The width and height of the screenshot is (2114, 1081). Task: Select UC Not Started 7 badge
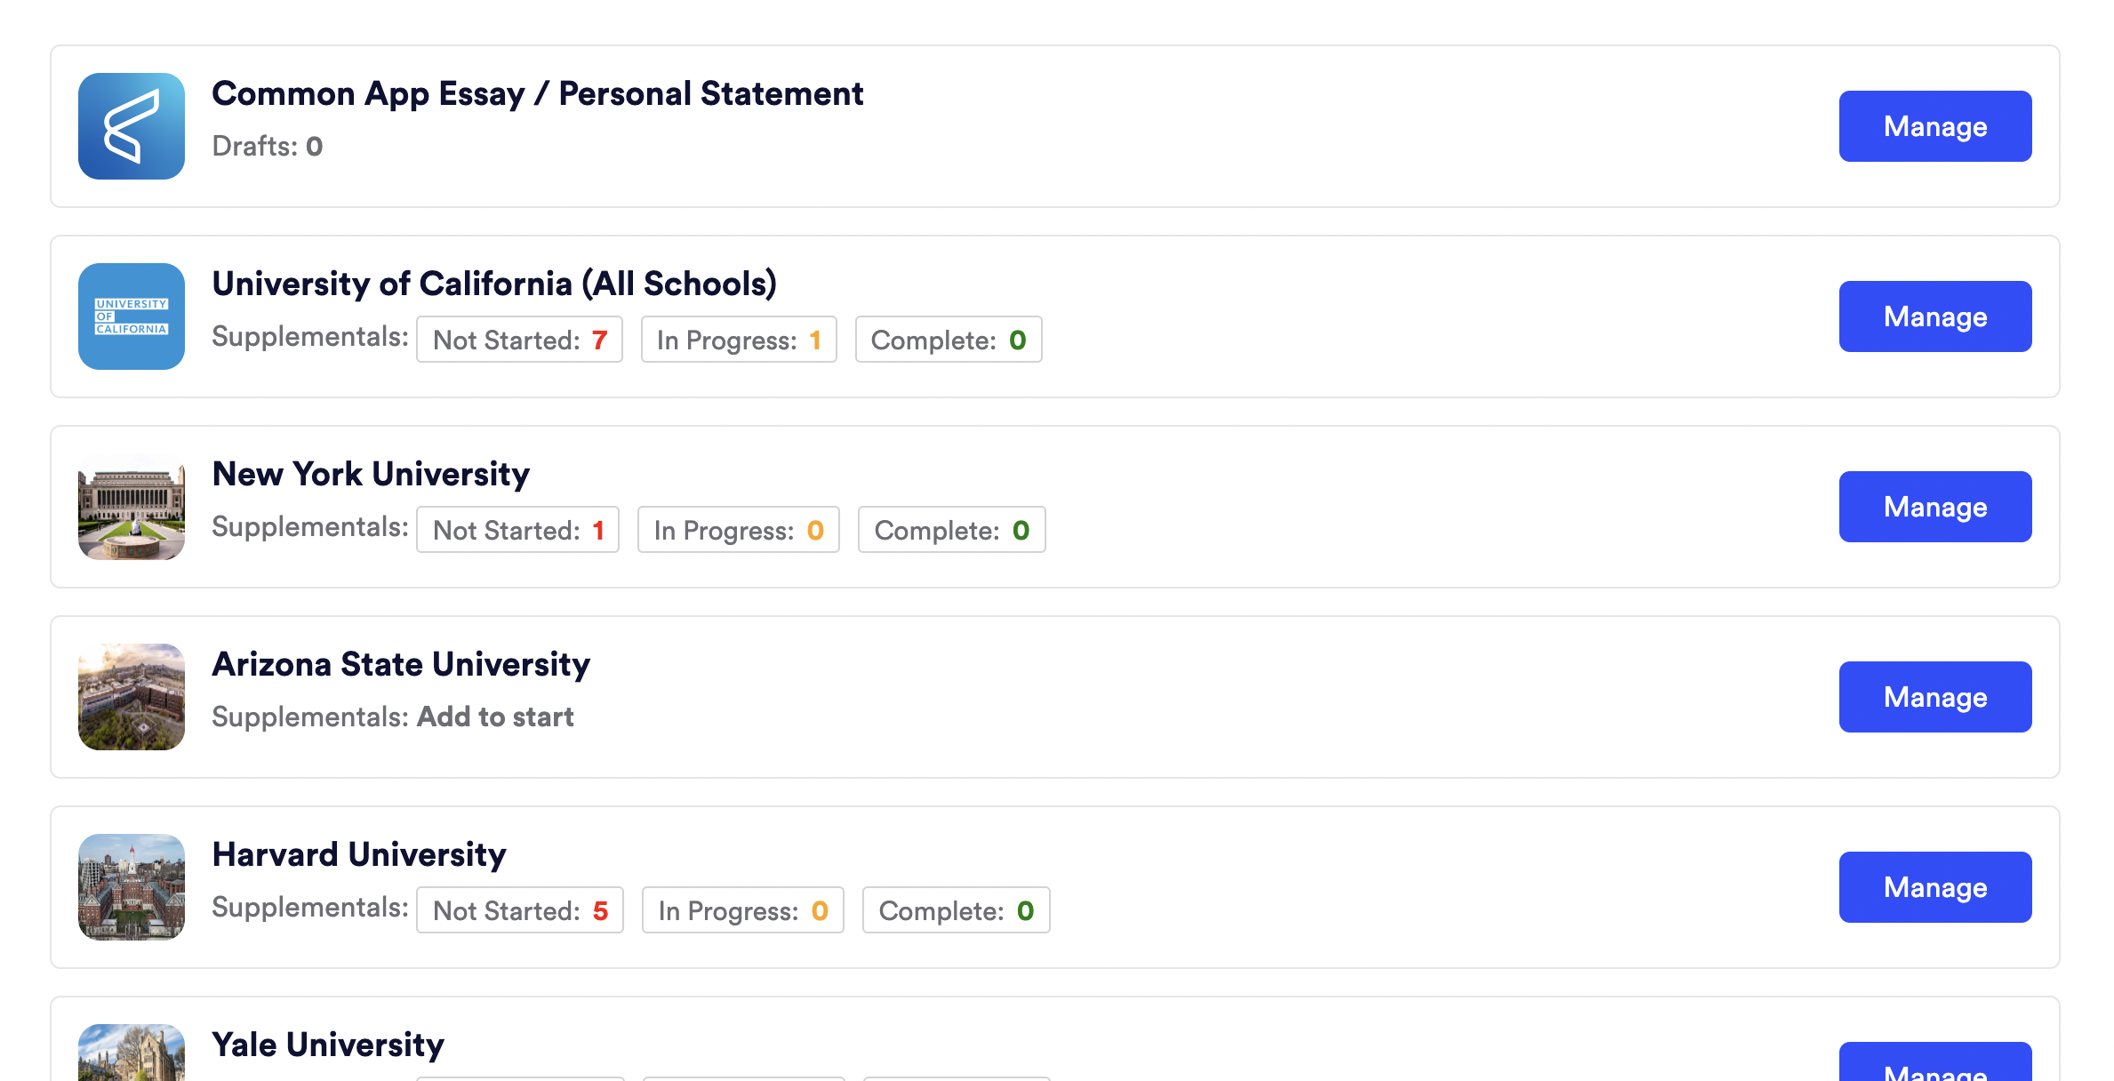(x=519, y=340)
